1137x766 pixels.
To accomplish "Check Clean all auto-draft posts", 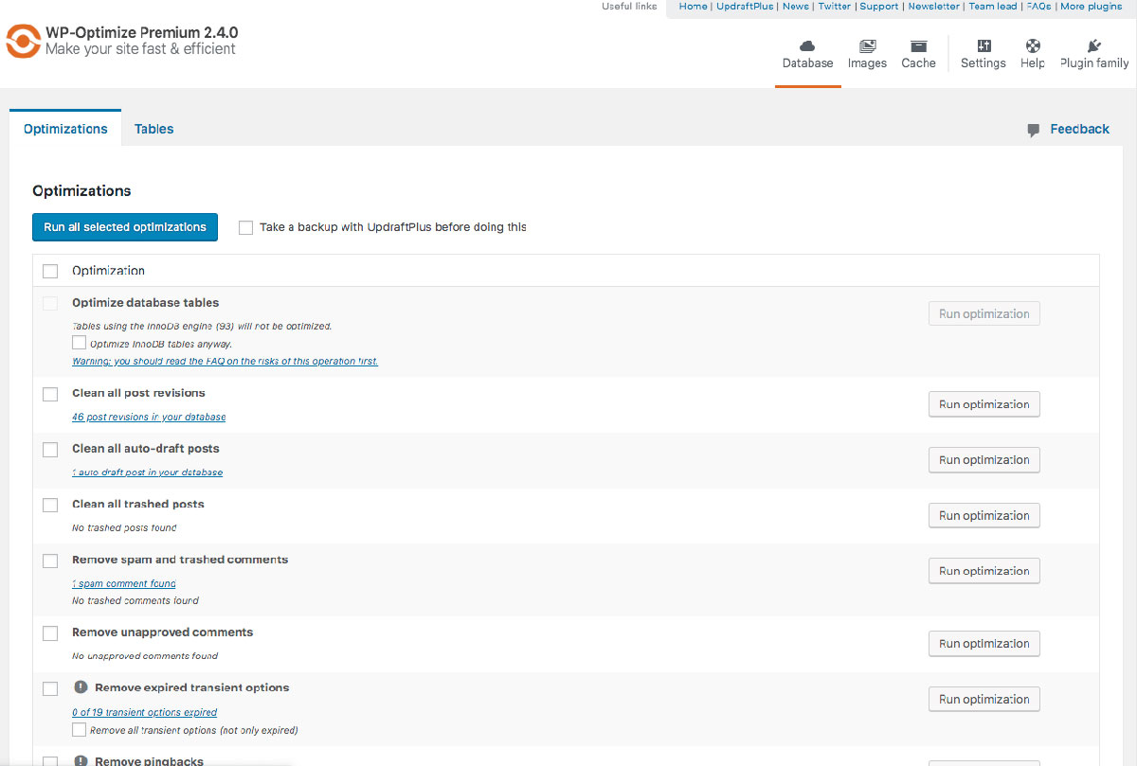I will tap(50, 450).
